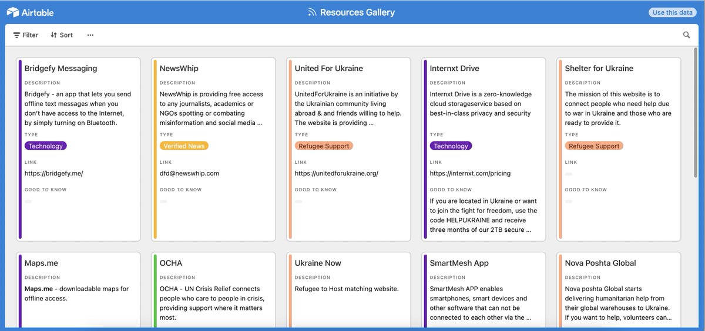Click the HELPUKRAINE good-to-know text

(484, 215)
